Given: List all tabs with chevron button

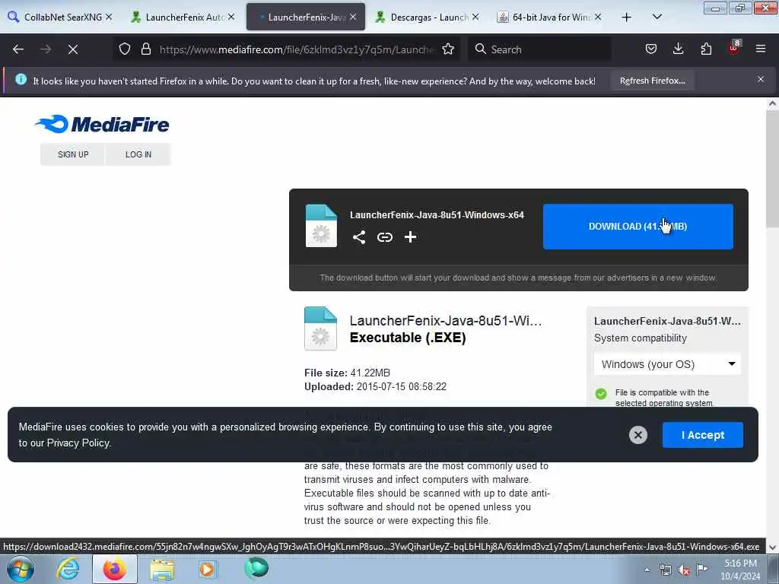Looking at the screenshot, I should pos(657,17).
